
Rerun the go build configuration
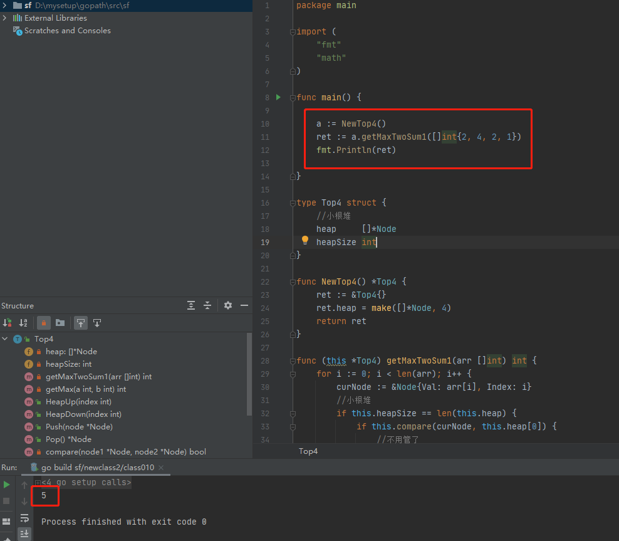(7, 485)
